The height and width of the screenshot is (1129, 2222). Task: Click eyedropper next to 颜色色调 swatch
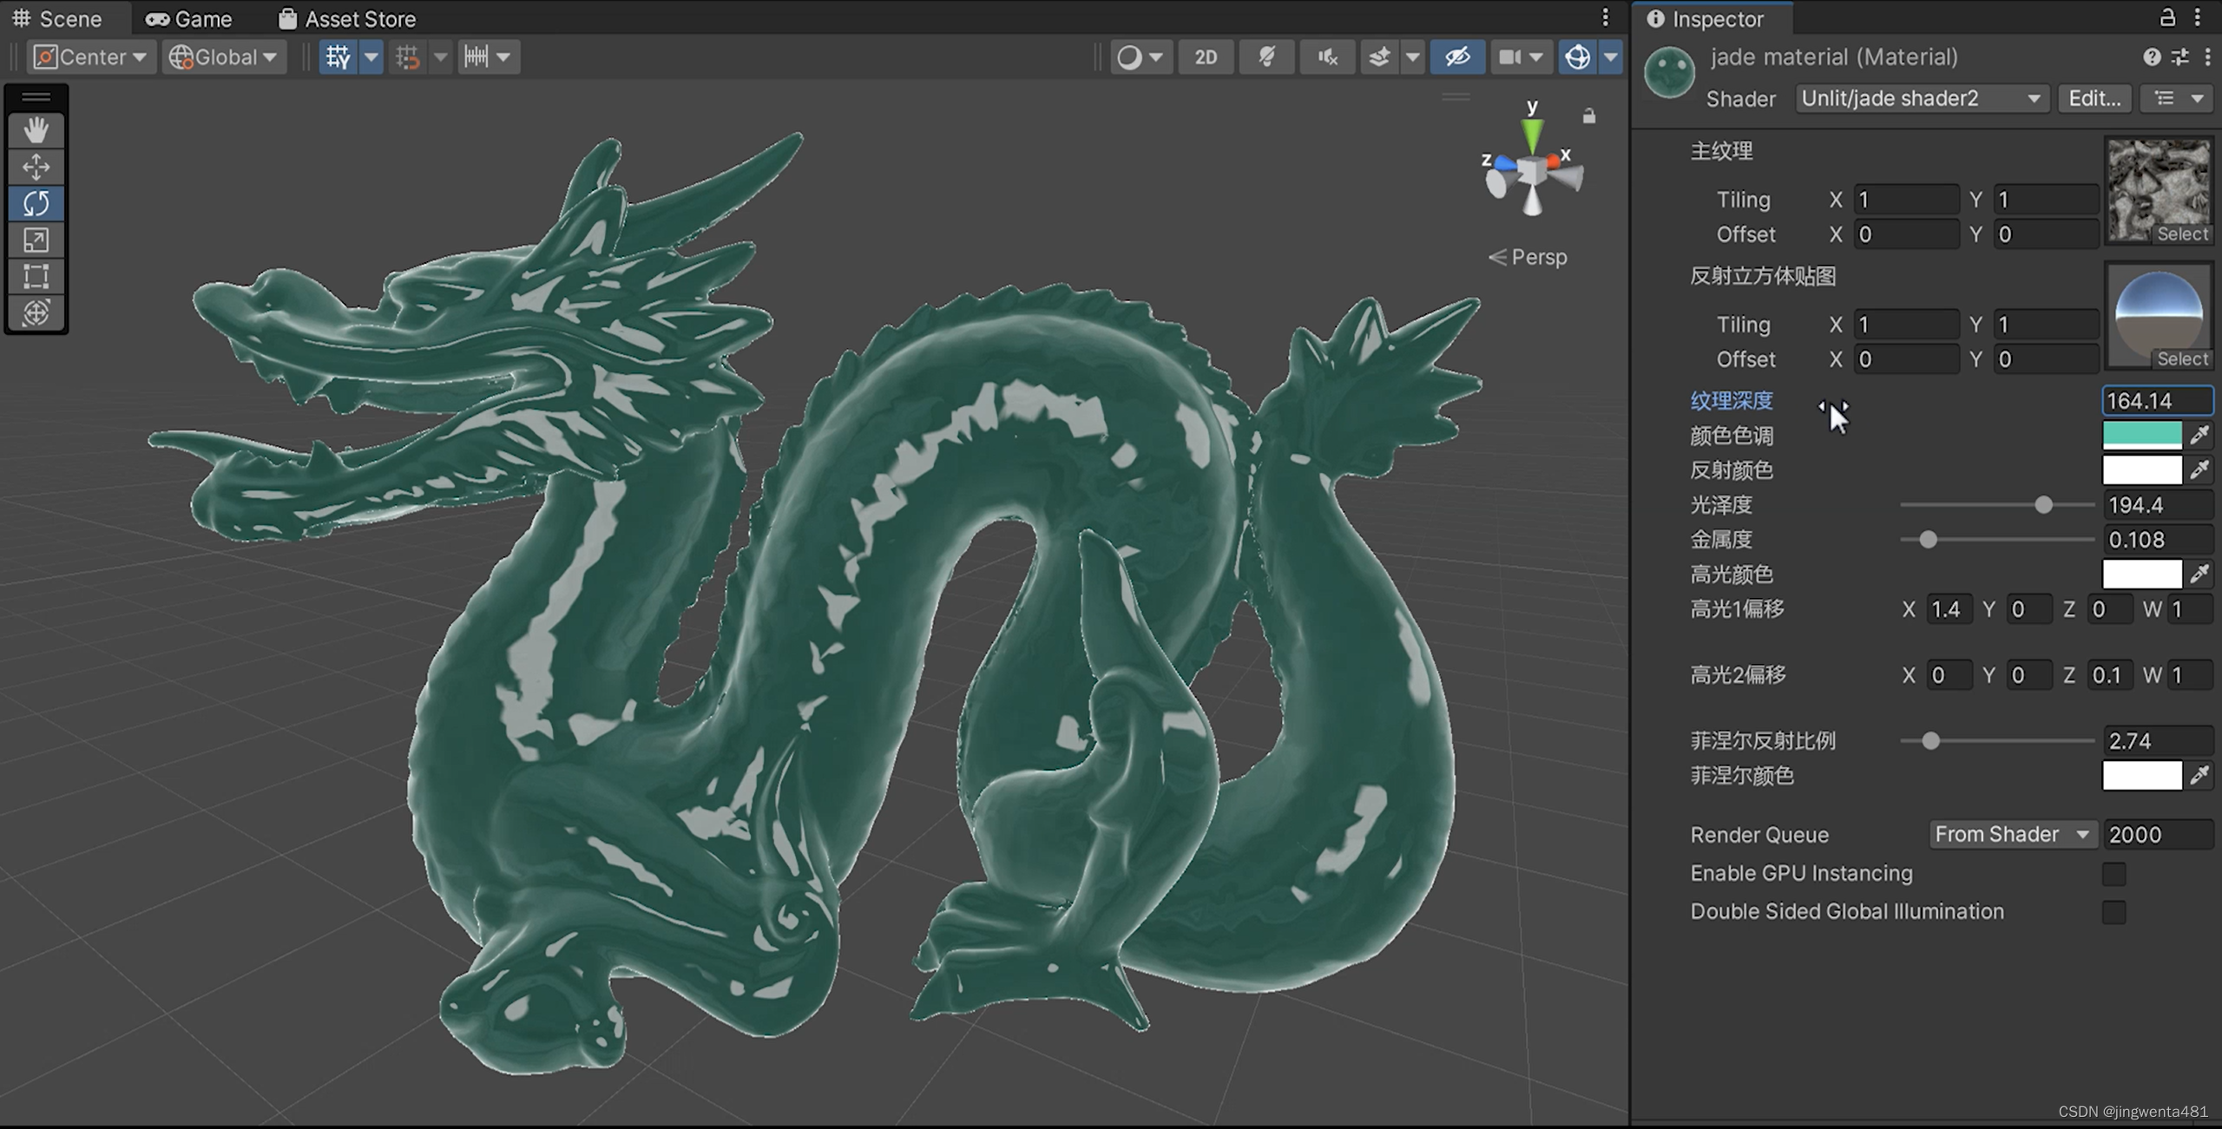(x=2199, y=435)
